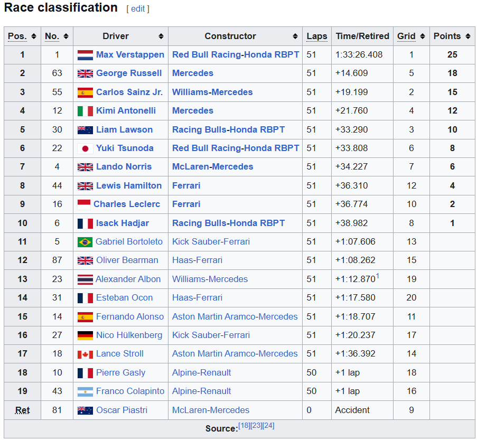Click the UK flag beside Oliver Bearman
This screenshot has width=477, height=440.
click(85, 260)
